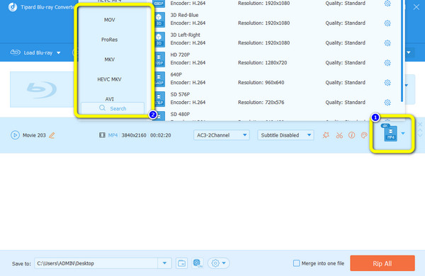This screenshot has height=276, width=425.
Task: Open settings gear for 3D Left-Right preset
Action: click(387, 42)
